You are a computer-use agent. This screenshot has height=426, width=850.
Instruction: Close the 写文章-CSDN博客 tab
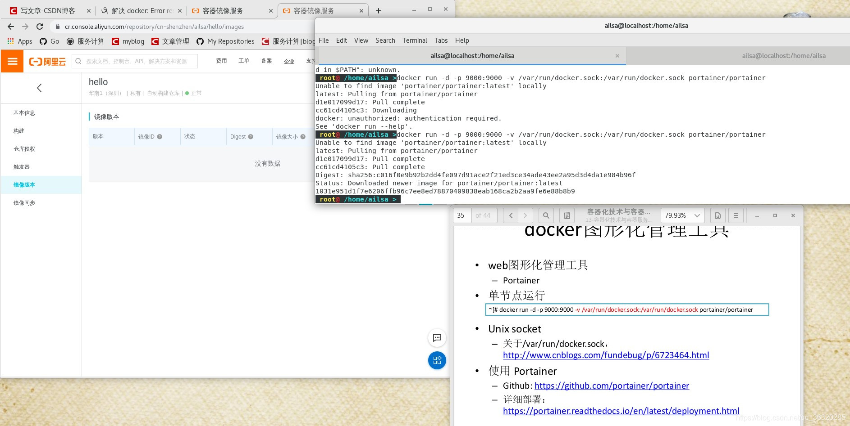click(x=88, y=10)
